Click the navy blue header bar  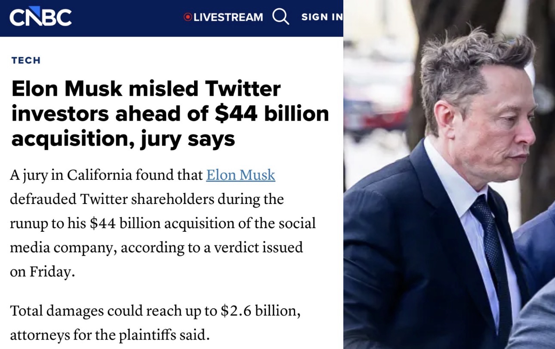[129, 17]
